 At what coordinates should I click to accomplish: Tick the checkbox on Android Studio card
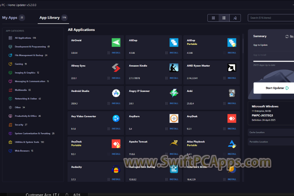tap(109, 104)
